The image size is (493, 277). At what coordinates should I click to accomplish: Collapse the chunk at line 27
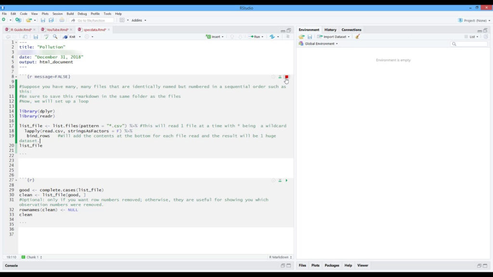[x=16, y=180]
